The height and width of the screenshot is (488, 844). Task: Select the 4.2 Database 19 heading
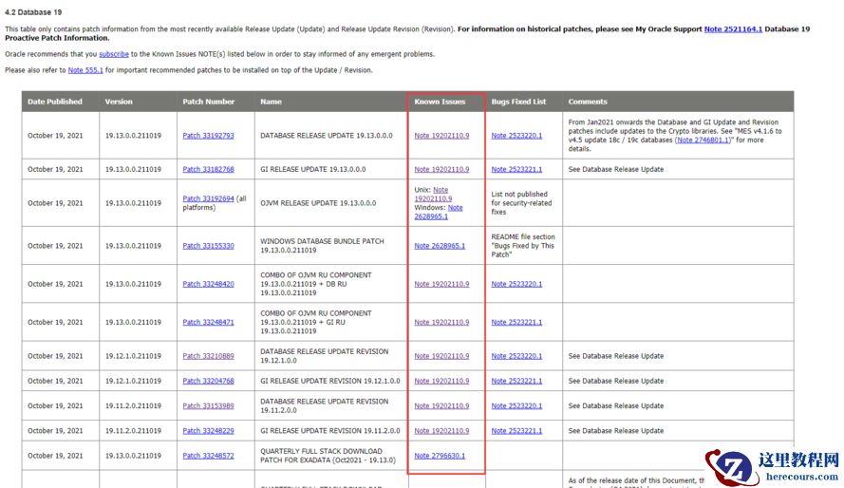point(33,11)
